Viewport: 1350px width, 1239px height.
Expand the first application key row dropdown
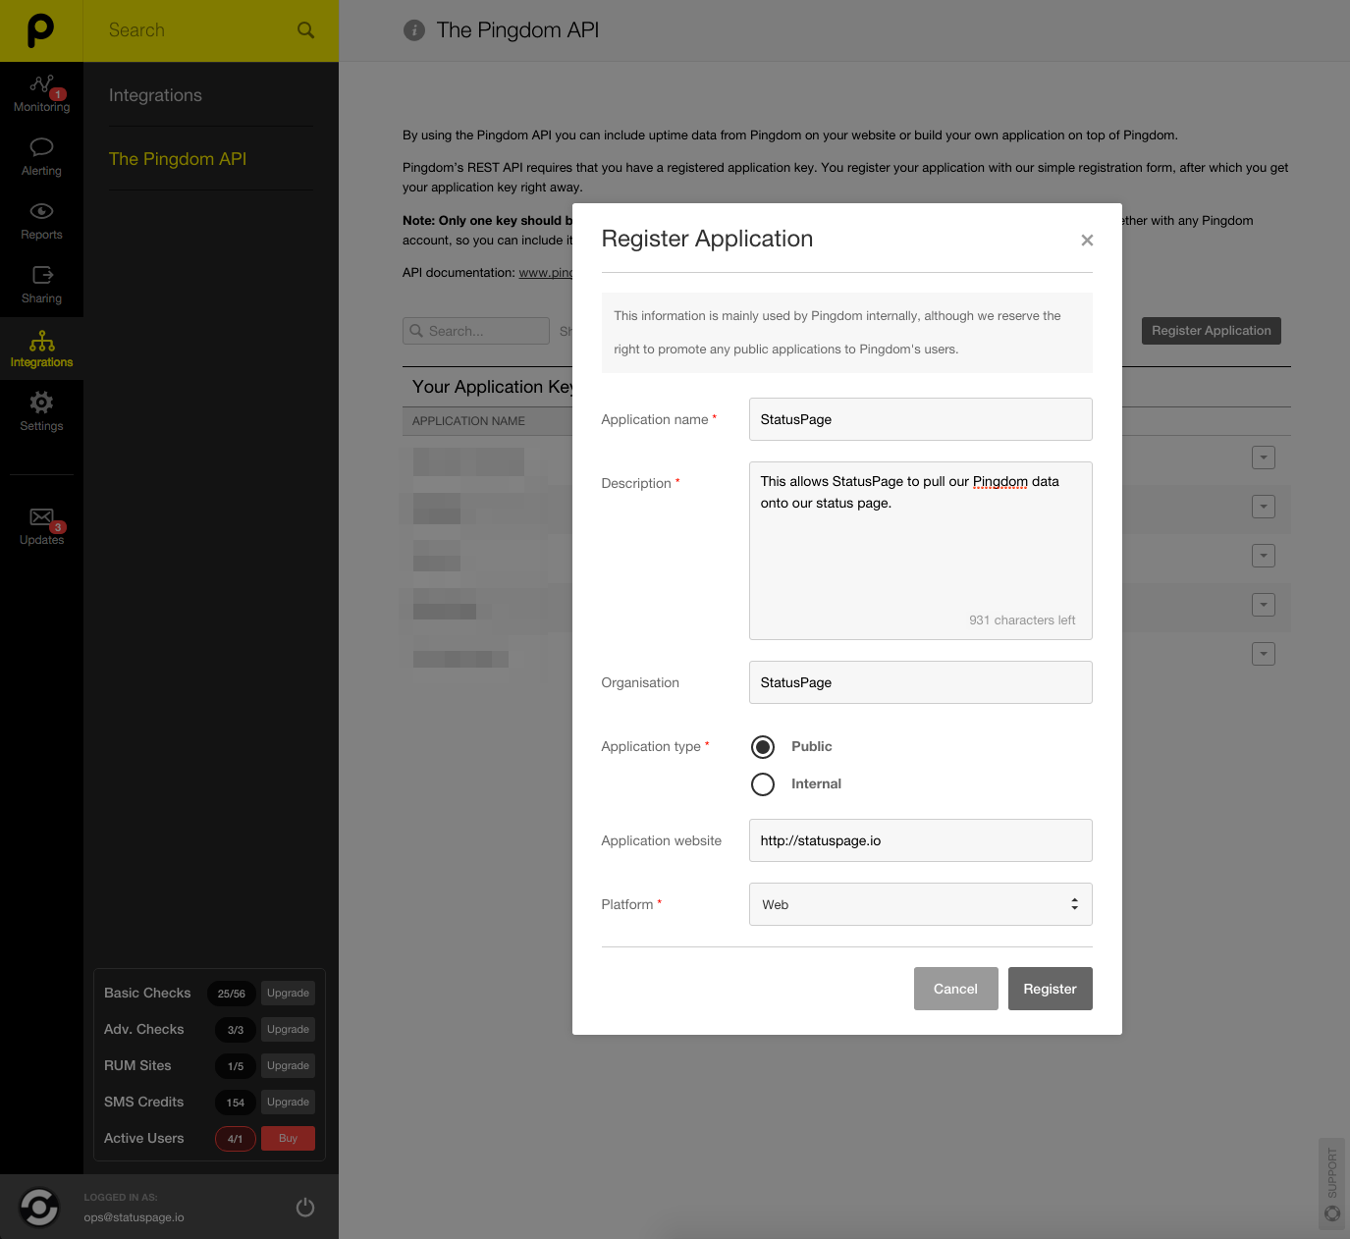pos(1264,458)
